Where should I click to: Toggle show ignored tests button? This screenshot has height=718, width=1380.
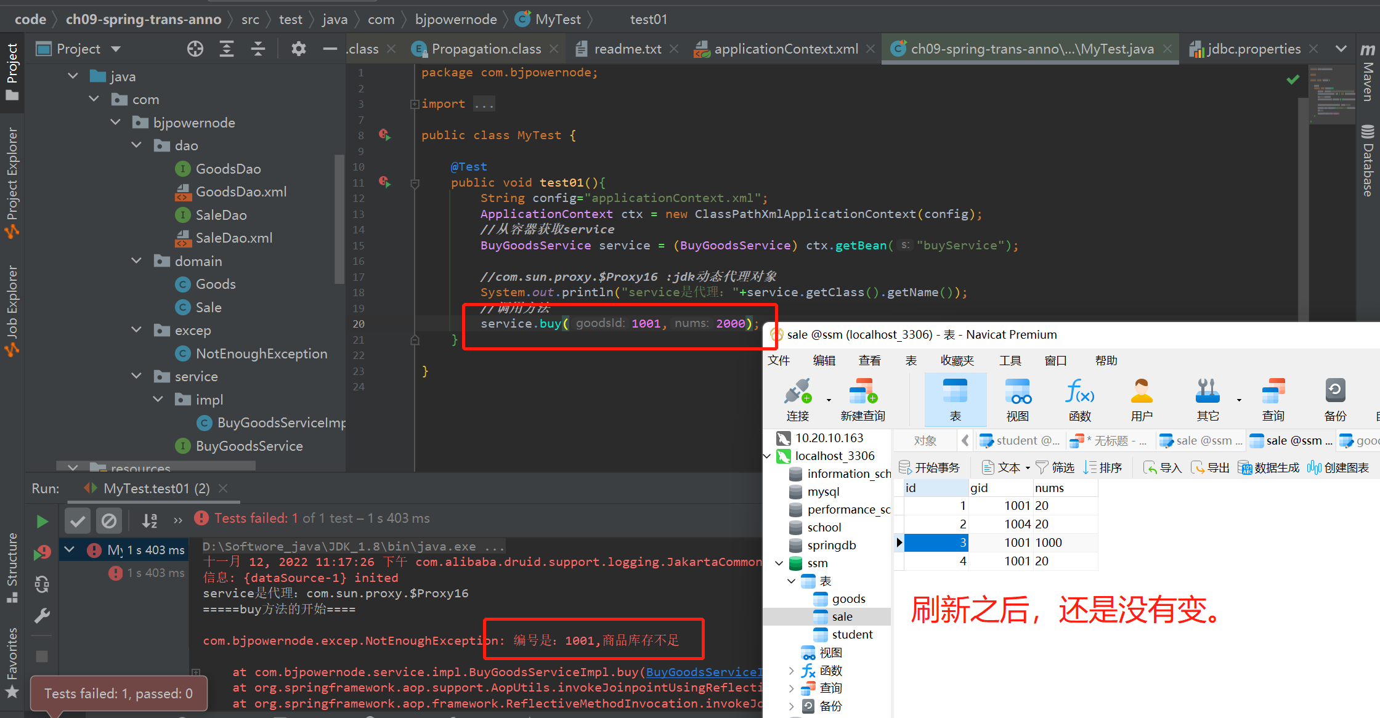pyautogui.click(x=109, y=522)
